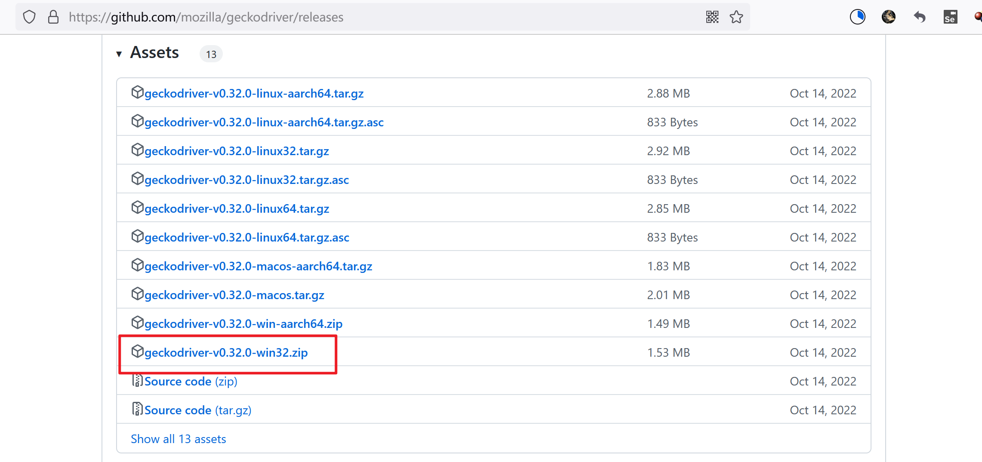Click the 2.01 MB file size
This screenshot has height=462, width=982.
(668, 295)
